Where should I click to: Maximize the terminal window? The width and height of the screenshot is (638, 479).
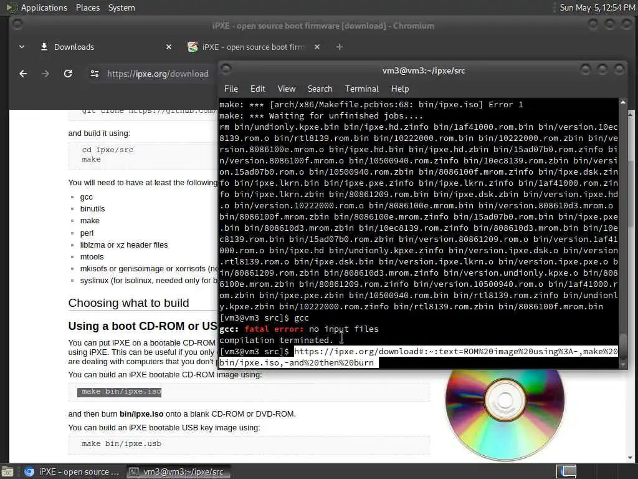coord(602,69)
